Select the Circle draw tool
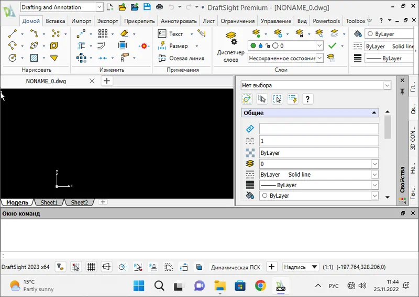This screenshot has height=297, width=419. tap(13, 58)
